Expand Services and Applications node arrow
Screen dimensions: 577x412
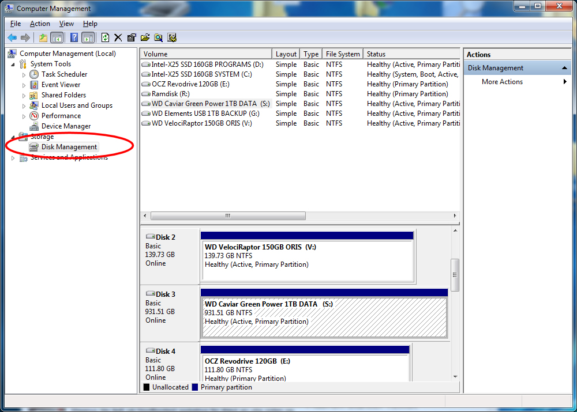(x=13, y=158)
